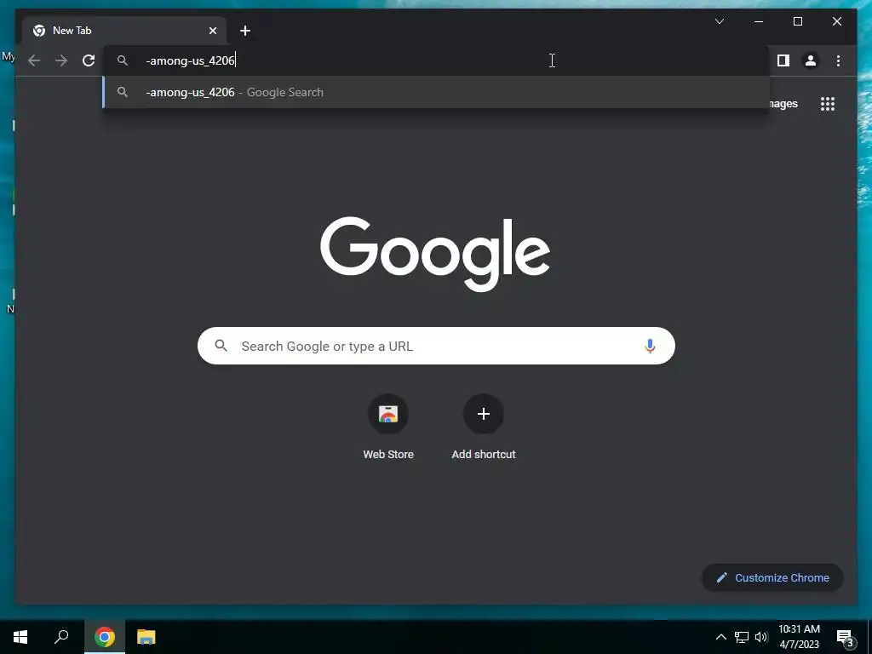Screen dimensions: 872x654
Task: Open the notification center icon
Action: pos(845,637)
